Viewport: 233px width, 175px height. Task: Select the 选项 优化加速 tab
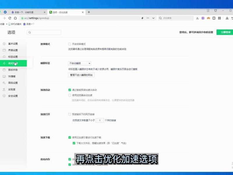pos(66,12)
